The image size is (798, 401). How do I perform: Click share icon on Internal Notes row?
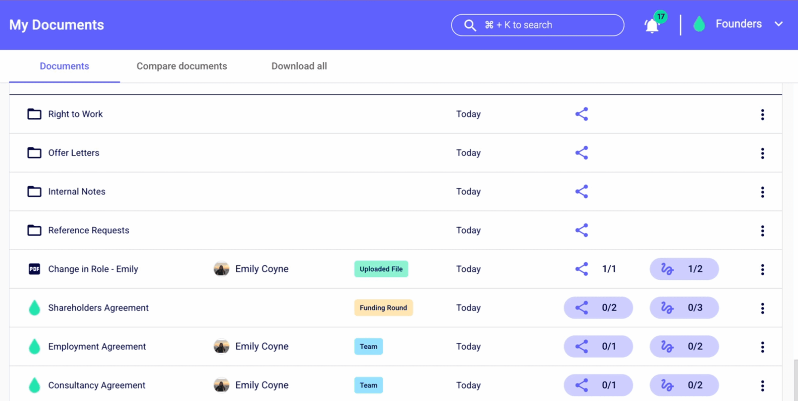[x=581, y=191]
